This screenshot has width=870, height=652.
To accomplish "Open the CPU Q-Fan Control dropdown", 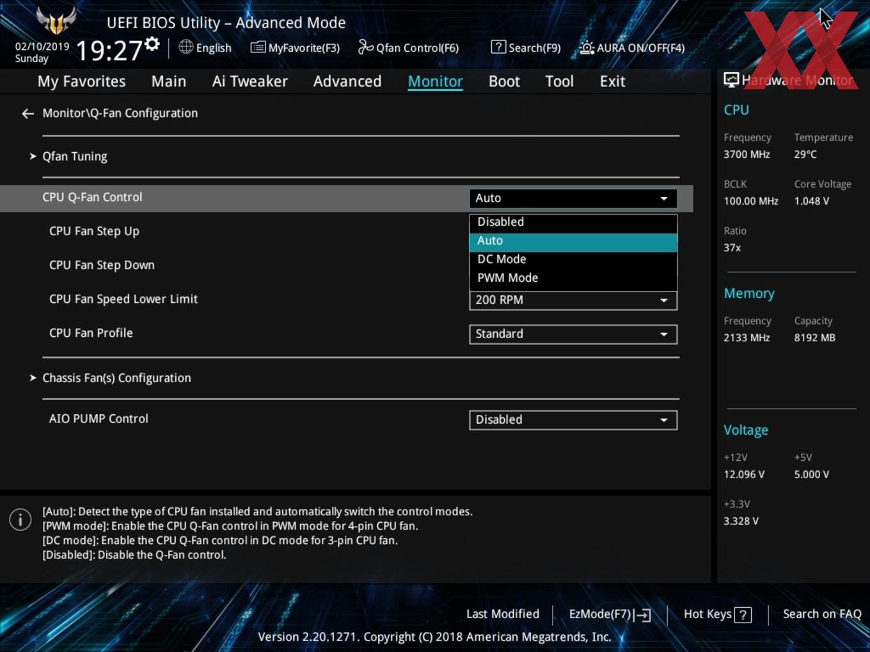I will point(573,198).
